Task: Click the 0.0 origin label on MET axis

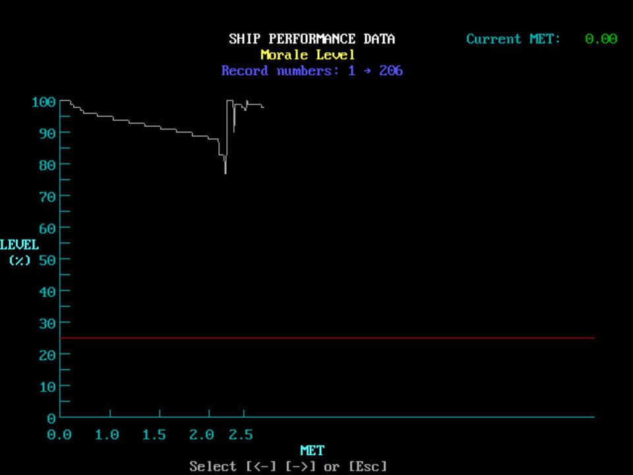Action: click(x=59, y=435)
